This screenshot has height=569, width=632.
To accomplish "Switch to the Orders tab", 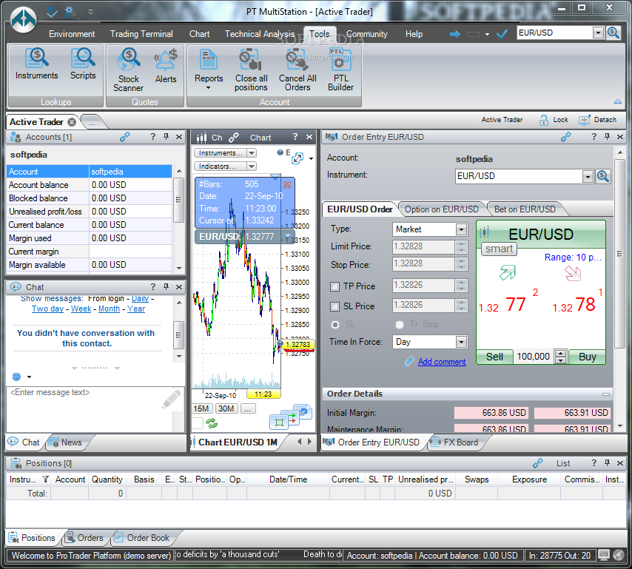I will 84,538.
